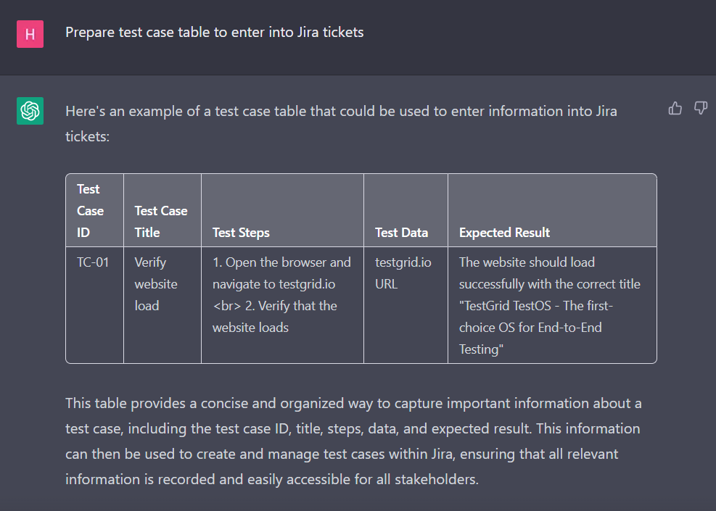Screen dimensions: 716x511
Task: Click the closing paragraph below the table
Action: point(353,441)
